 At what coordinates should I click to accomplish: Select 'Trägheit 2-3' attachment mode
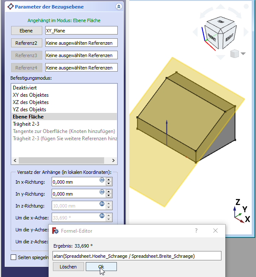coord(26,124)
